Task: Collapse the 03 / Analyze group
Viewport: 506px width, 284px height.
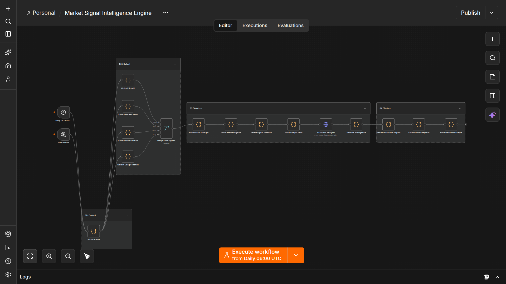Action: click(365, 108)
